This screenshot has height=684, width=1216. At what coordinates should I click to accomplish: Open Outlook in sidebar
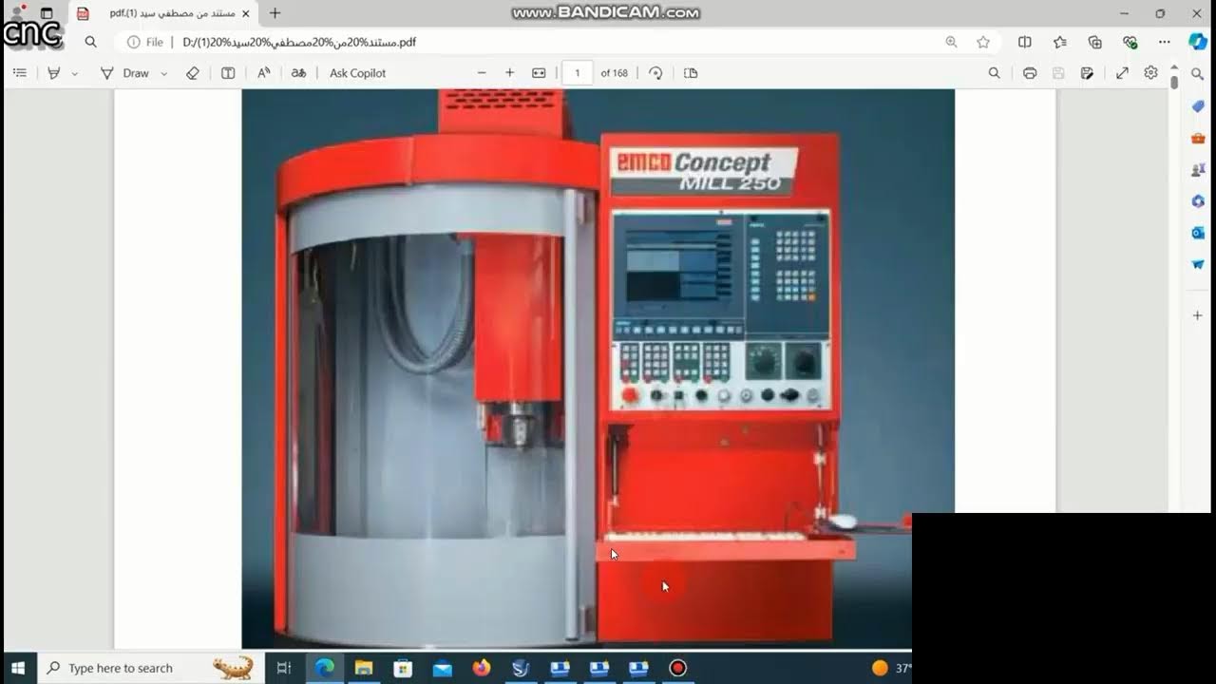pyautogui.click(x=1198, y=233)
